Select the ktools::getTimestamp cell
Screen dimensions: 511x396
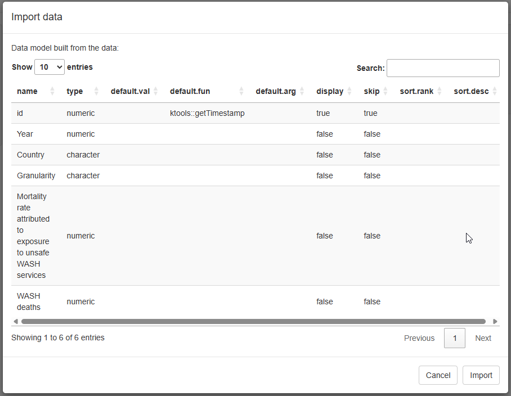(207, 113)
